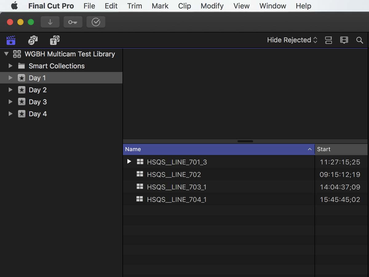369x277 pixels.
Task: Click start timecode 15:45:45;02
Action: [x=340, y=200]
